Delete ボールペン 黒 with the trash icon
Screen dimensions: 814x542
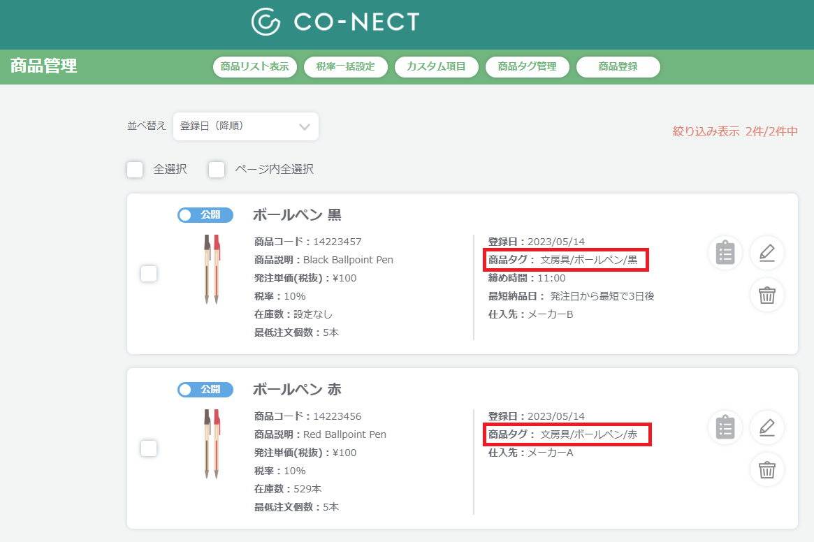(766, 295)
